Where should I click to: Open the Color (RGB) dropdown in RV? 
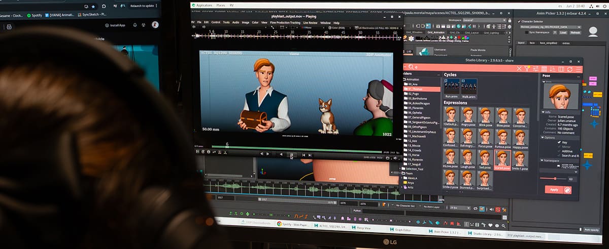[340, 28]
